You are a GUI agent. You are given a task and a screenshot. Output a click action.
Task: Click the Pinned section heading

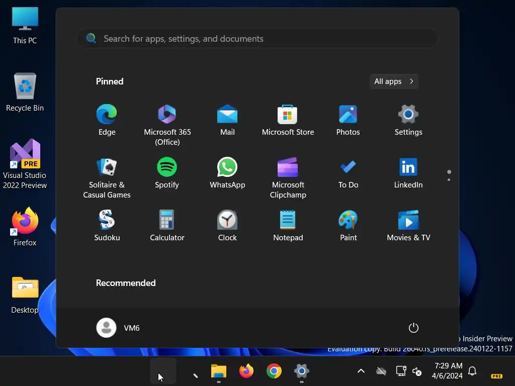pos(109,81)
